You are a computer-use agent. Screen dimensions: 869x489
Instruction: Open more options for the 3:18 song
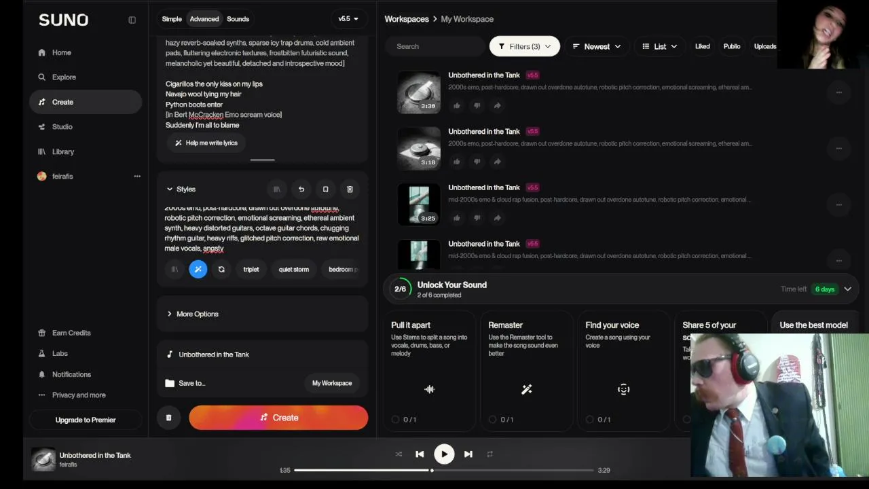point(838,148)
